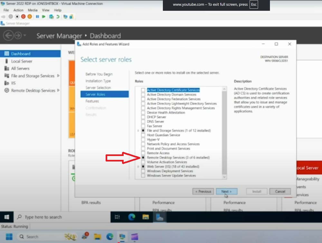Enable the DHCP Server role checkbox

(x=143, y=117)
